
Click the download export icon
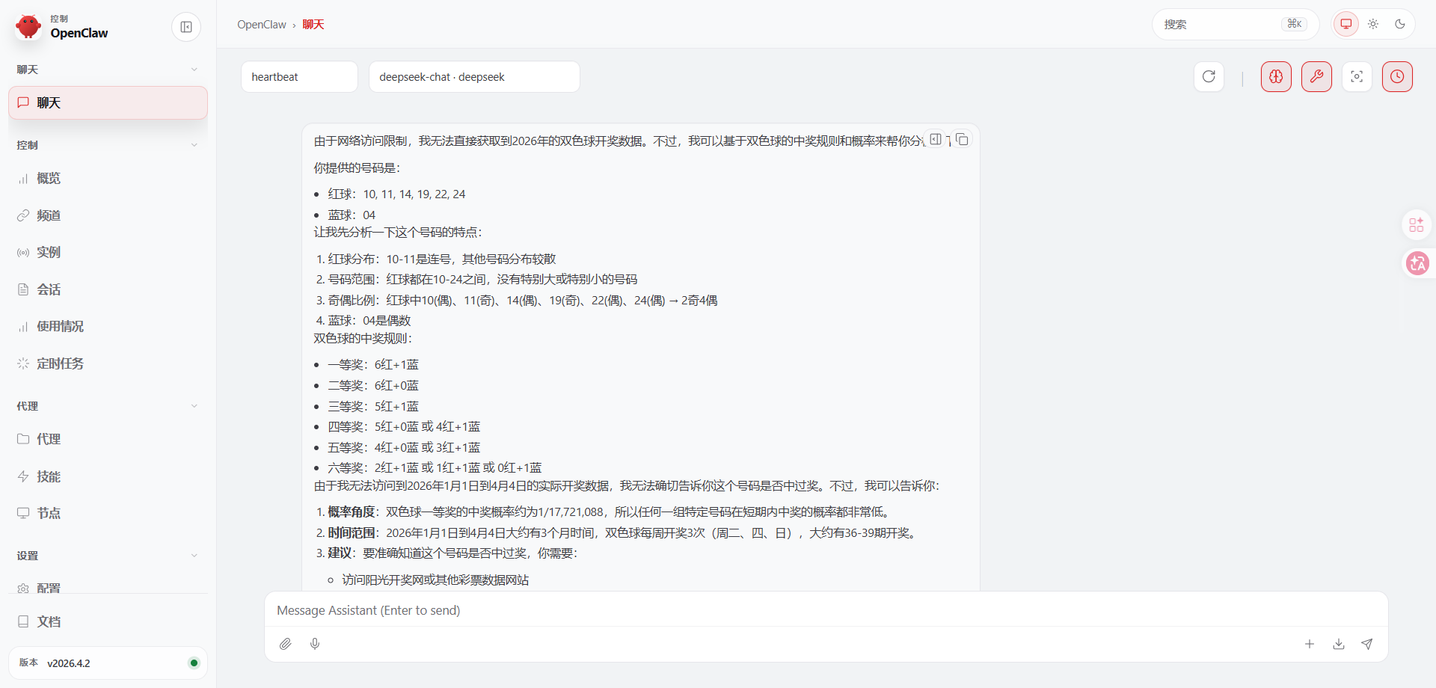tap(1339, 644)
